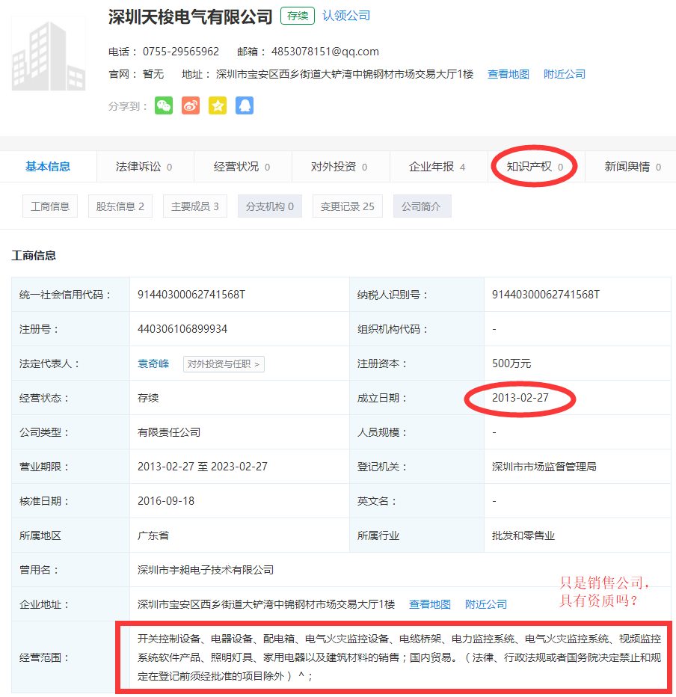Share company via WeChat icon
This screenshot has width=676, height=697.
click(x=164, y=105)
